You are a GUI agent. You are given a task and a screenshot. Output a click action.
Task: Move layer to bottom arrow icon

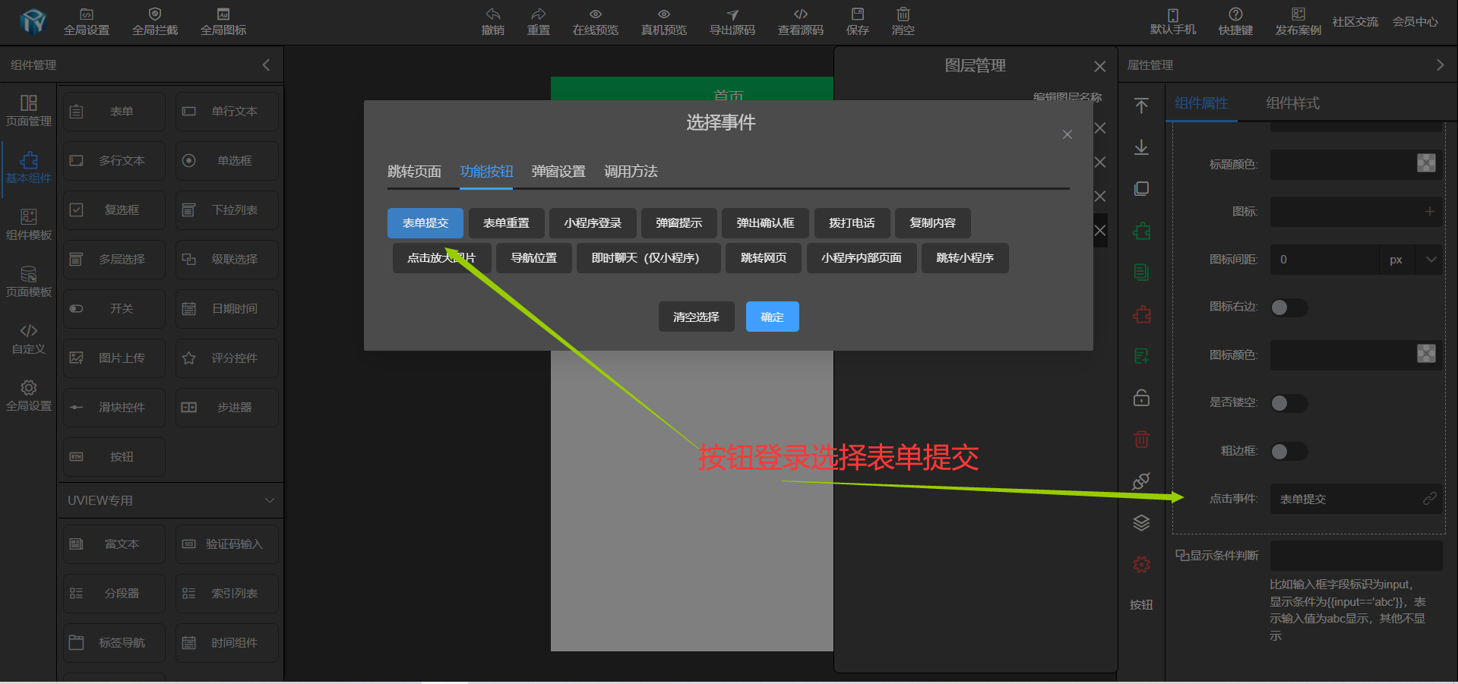1141,147
